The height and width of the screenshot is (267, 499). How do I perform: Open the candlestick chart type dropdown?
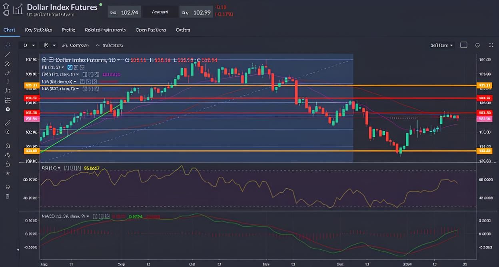pos(49,45)
